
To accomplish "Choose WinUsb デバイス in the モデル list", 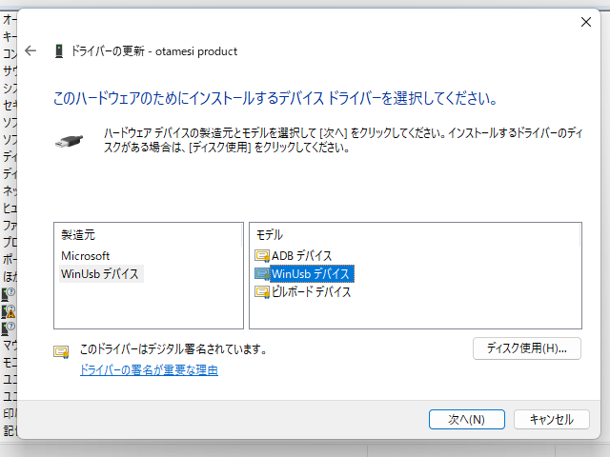I will 311,274.
